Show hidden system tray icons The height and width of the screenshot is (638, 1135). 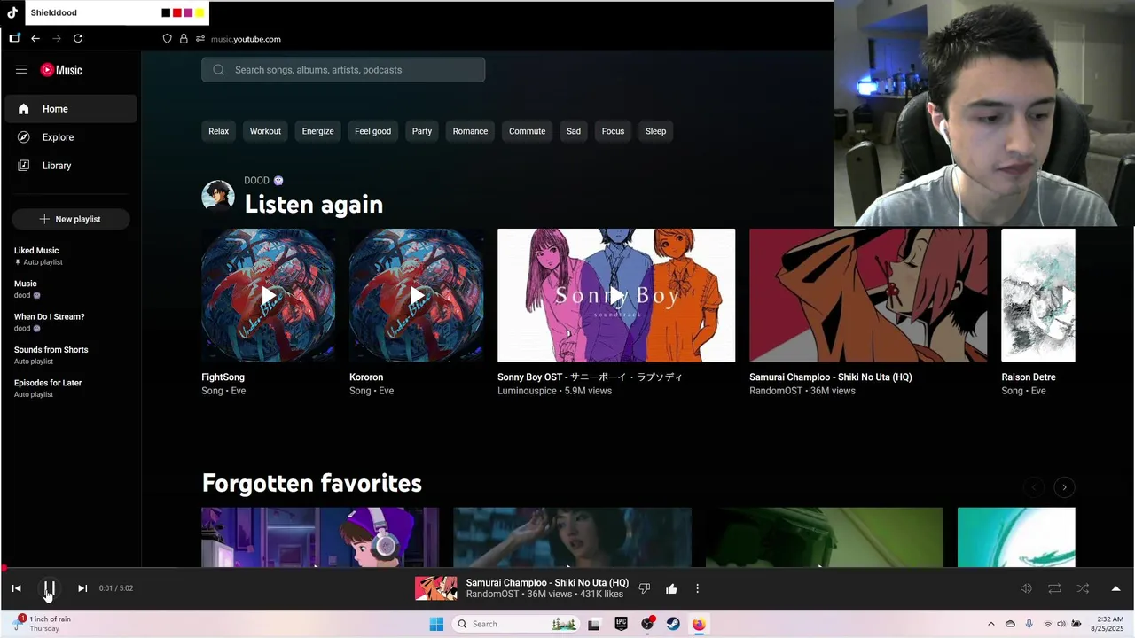991,624
